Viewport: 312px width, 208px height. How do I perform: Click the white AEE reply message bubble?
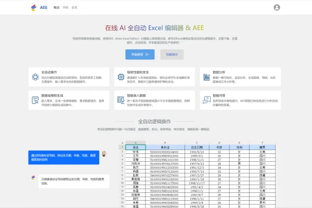74,181
